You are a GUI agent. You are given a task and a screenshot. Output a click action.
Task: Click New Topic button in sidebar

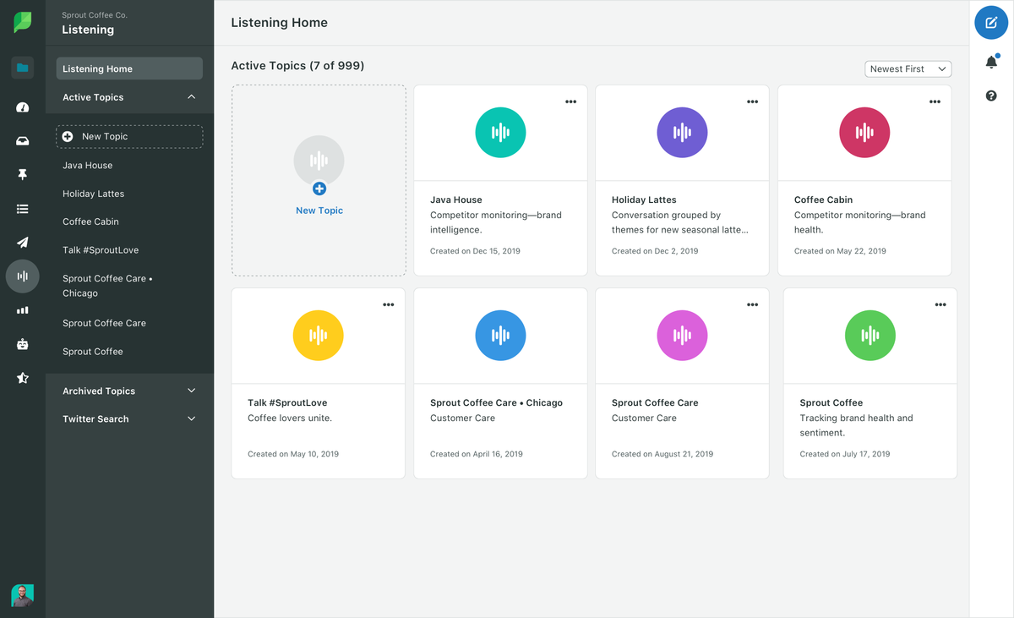[x=129, y=136]
